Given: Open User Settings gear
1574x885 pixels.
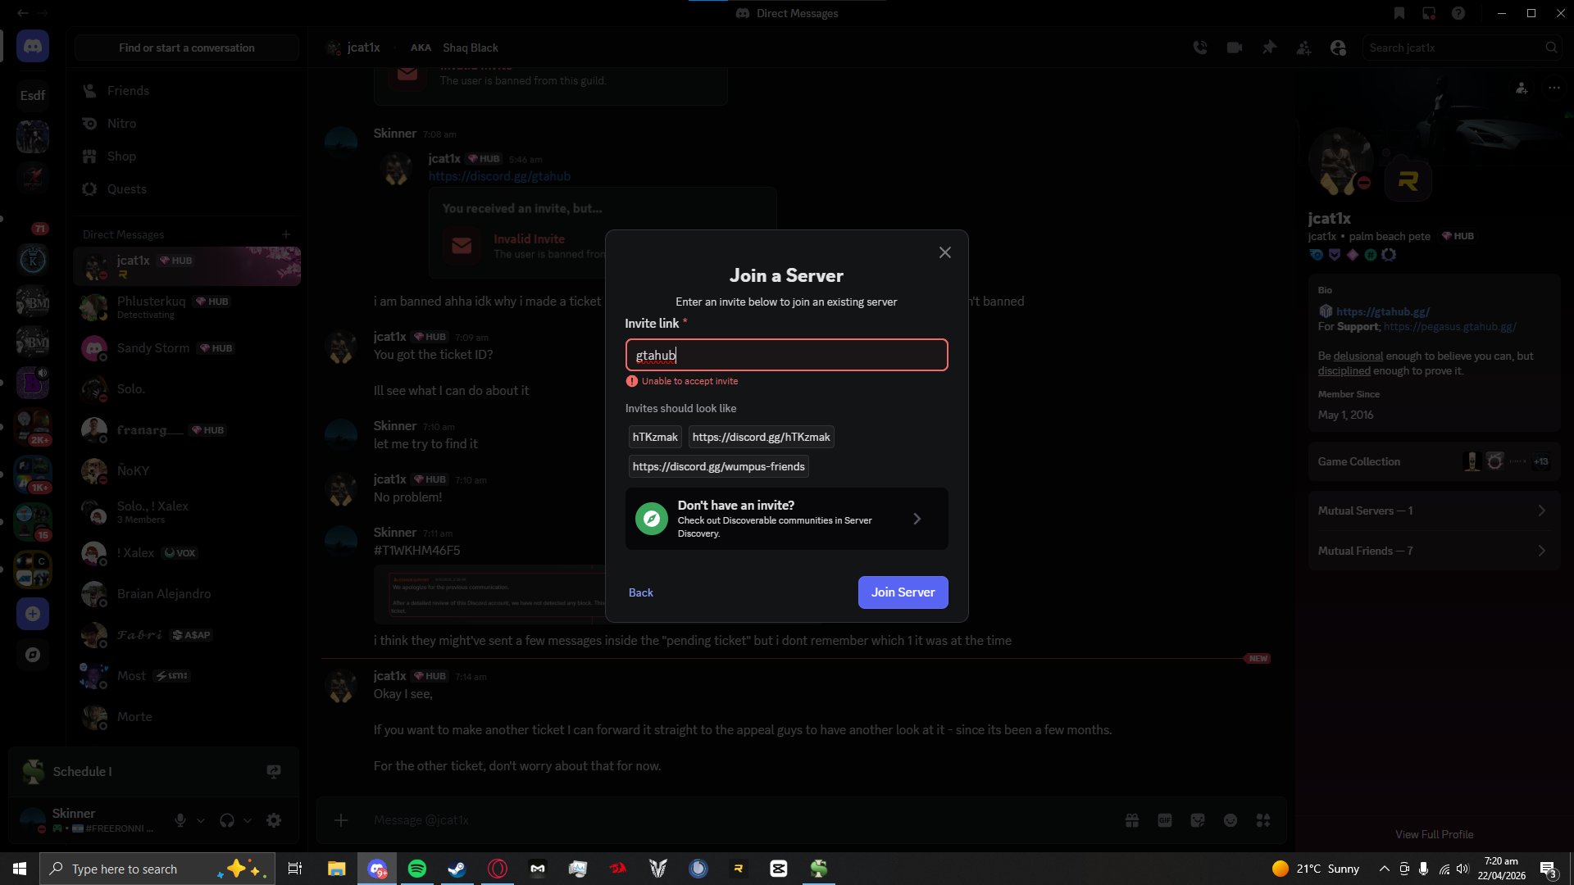Looking at the screenshot, I should pyautogui.click(x=274, y=820).
